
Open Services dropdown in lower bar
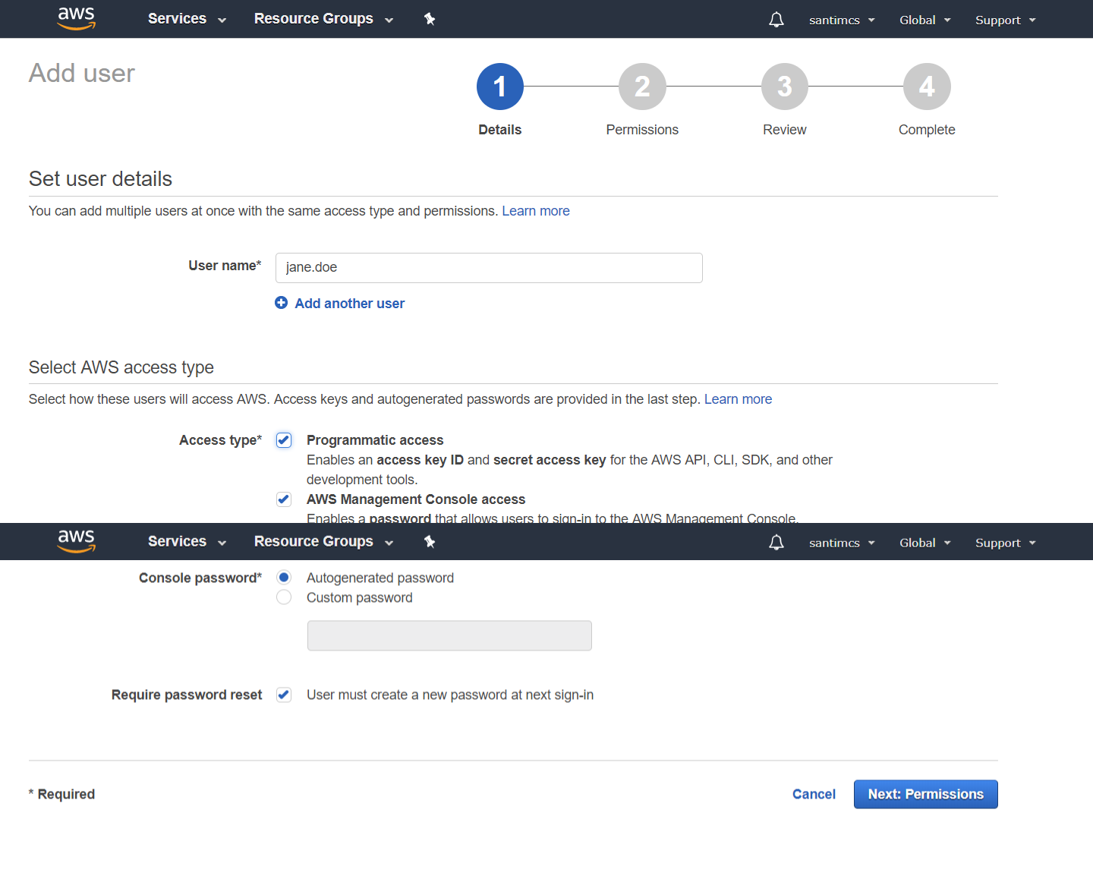click(x=187, y=542)
